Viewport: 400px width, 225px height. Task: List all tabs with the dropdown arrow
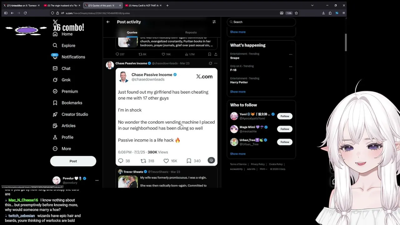[x=312, y=5]
